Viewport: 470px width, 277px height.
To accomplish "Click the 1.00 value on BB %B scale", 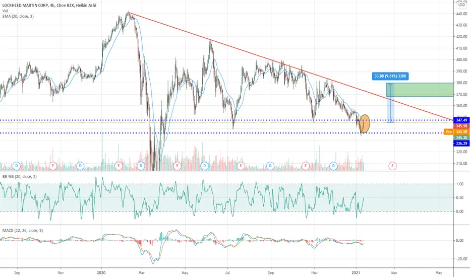I will pyautogui.click(x=459, y=184).
